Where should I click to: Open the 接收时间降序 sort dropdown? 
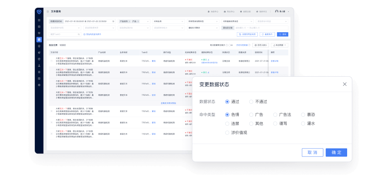click(x=203, y=28)
